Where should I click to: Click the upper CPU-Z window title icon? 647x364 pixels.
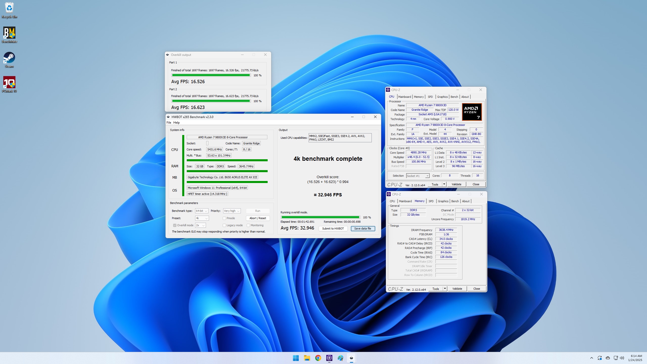(388, 90)
